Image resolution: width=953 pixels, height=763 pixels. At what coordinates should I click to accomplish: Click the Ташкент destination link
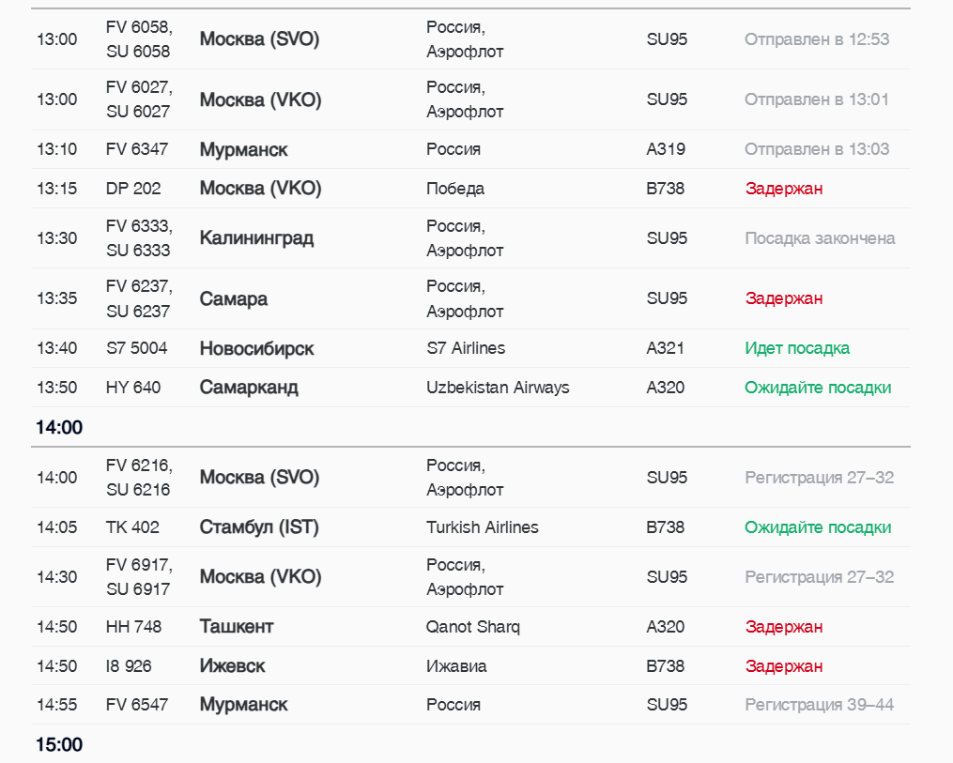coord(236,627)
